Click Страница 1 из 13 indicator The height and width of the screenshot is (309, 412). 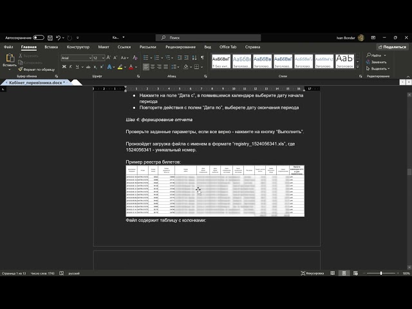pos(14,273)
